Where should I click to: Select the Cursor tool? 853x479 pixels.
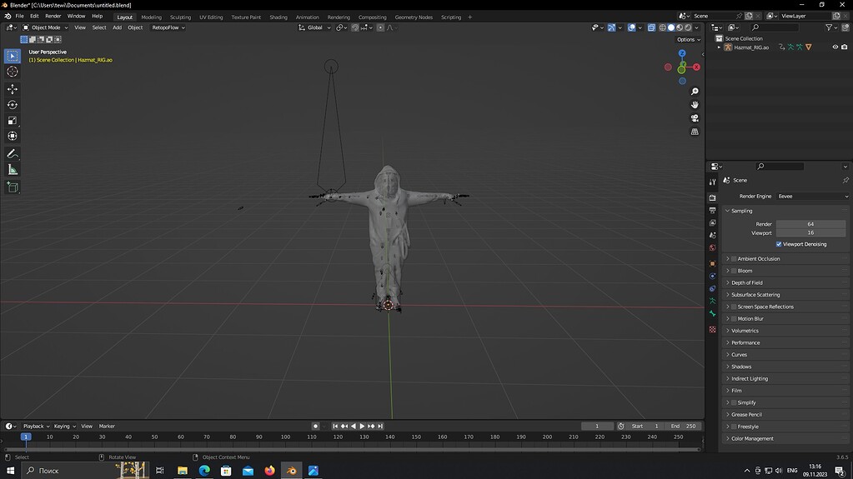pos(13,72)
